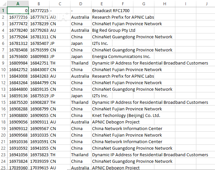Viewport: 215px width, 170px height.
Task: Click cell with value 16777216
Action: point(18,17)
